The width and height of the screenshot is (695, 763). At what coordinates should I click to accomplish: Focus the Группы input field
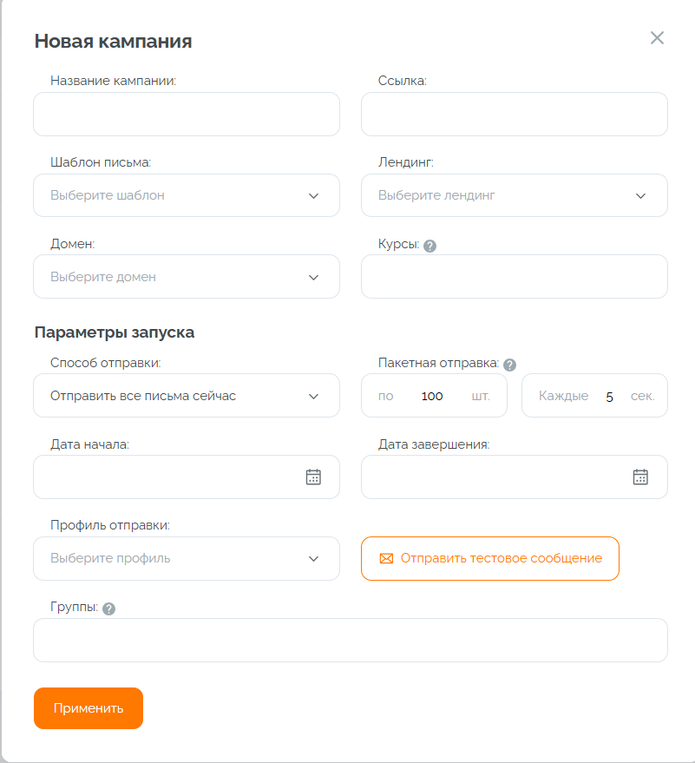(350, 640)
